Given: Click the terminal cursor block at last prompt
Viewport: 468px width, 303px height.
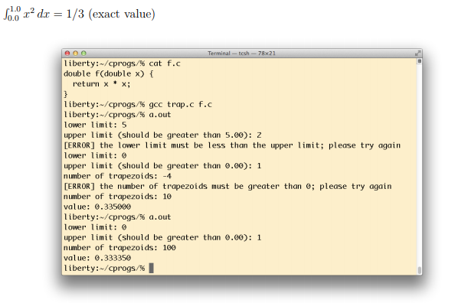Looking at the screenshot, I should click(152, 268).
